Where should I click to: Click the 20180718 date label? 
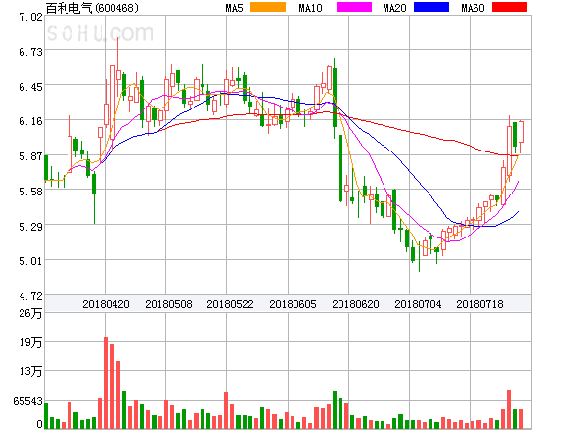pyautogui.click(x=479, y=304)
